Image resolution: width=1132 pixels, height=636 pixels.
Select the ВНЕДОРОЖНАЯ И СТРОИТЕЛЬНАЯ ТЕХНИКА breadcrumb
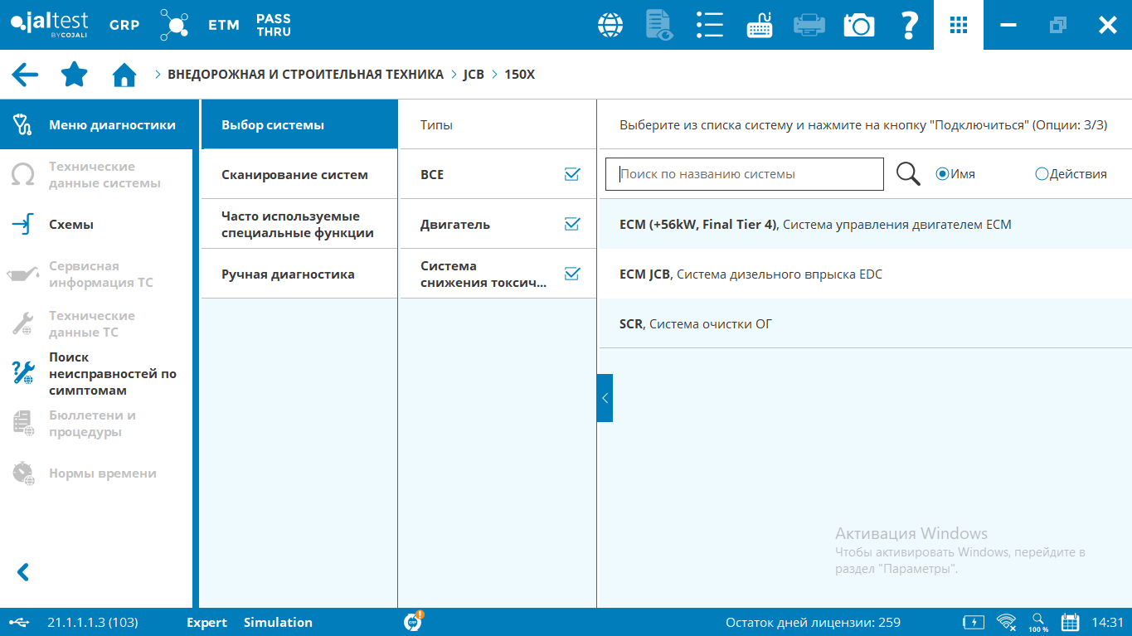coord(305,75)
